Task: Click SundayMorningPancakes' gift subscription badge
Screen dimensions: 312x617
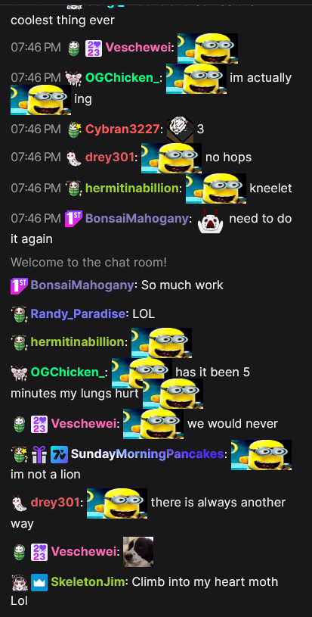Action: click(x=39, y=454)
